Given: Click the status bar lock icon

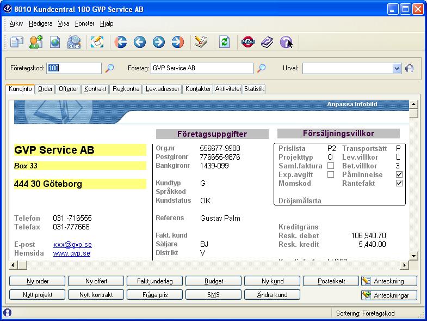Looking at the screenshot, I should 8,313.
